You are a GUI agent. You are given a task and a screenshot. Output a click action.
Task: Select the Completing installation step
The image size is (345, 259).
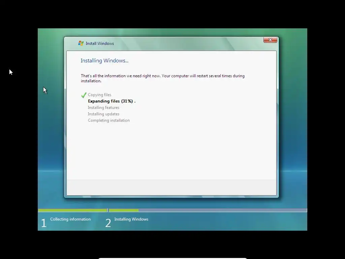[109, 120]
